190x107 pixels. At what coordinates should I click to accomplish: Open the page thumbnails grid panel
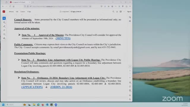tap(130, 21)
